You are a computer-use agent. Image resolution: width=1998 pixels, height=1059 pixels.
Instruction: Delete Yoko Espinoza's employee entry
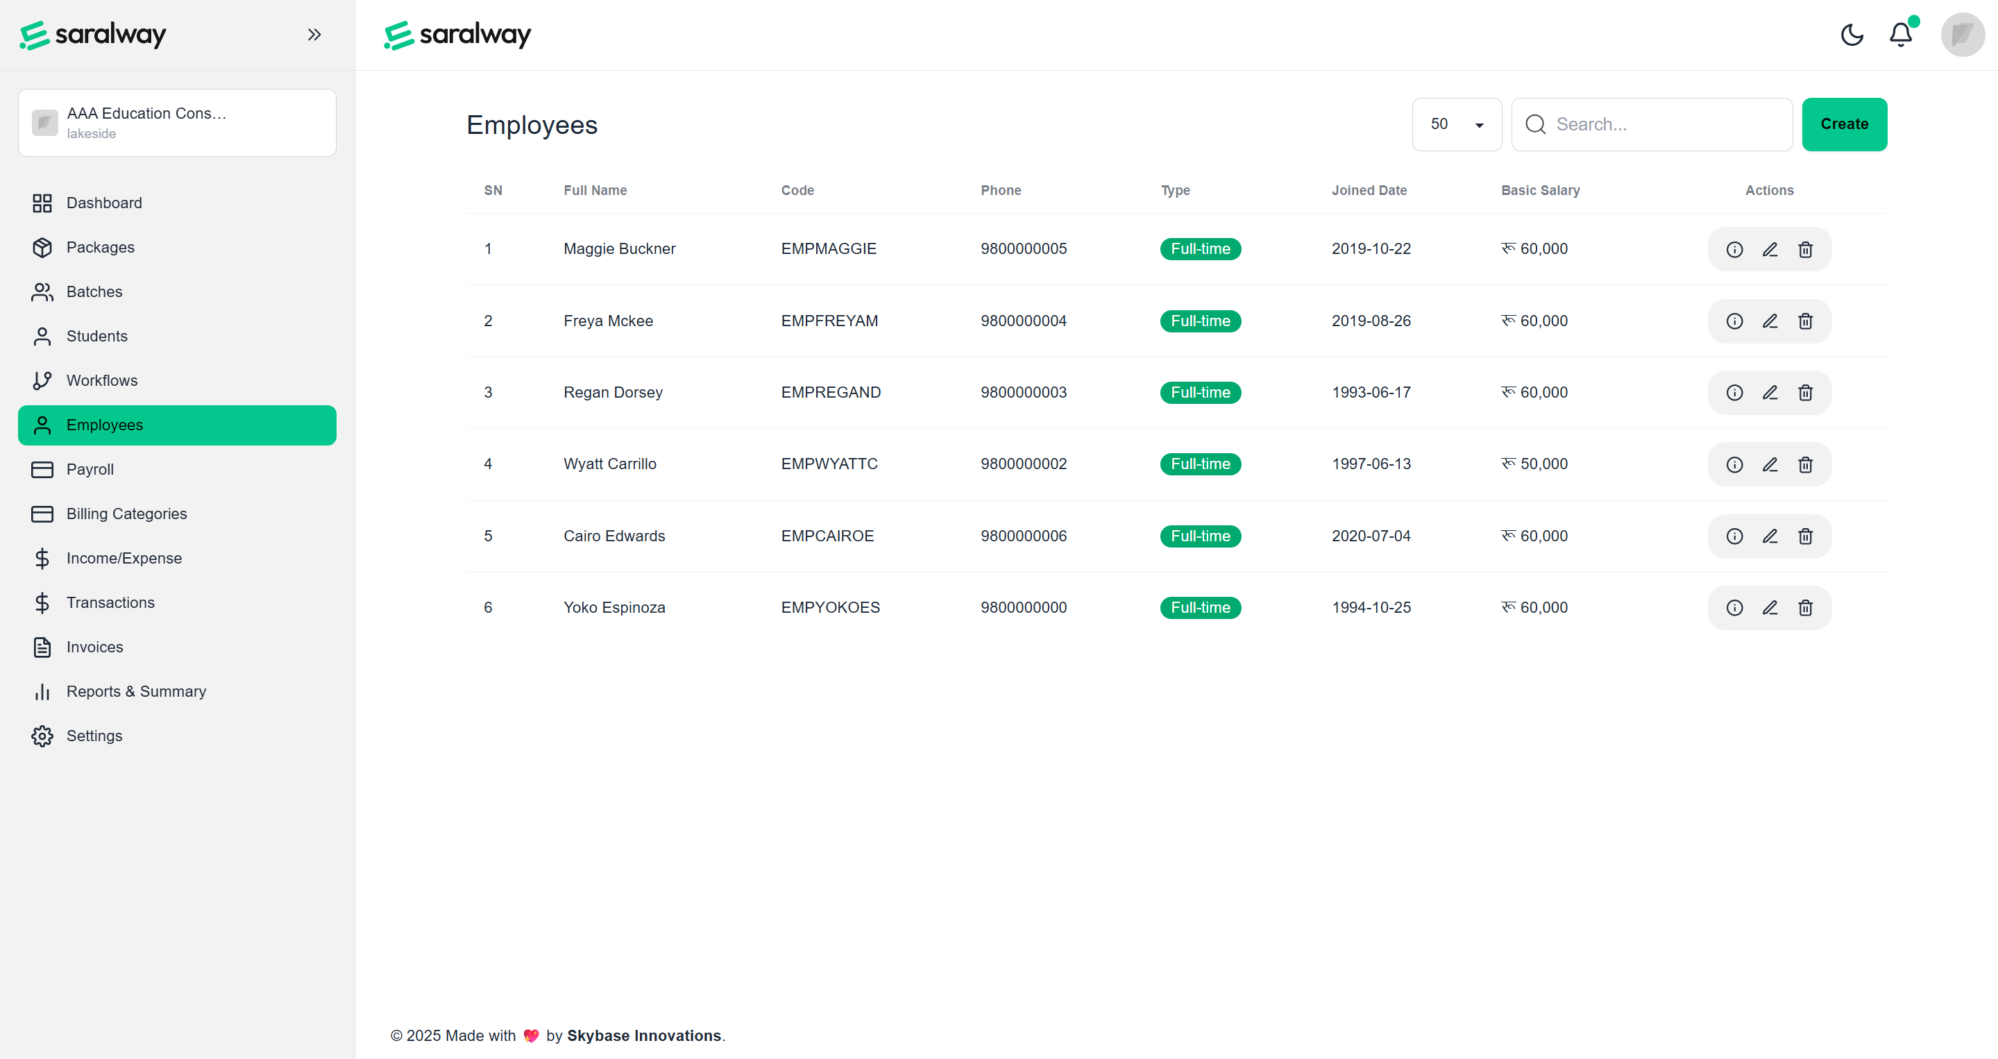(x=1805, y=607)
